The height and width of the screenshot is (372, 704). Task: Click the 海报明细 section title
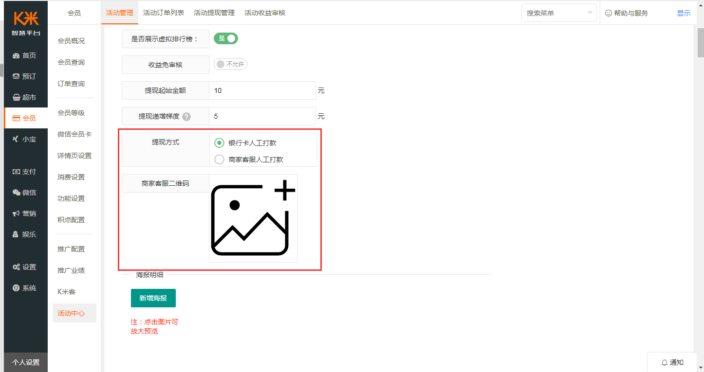[x=150, y=275]
